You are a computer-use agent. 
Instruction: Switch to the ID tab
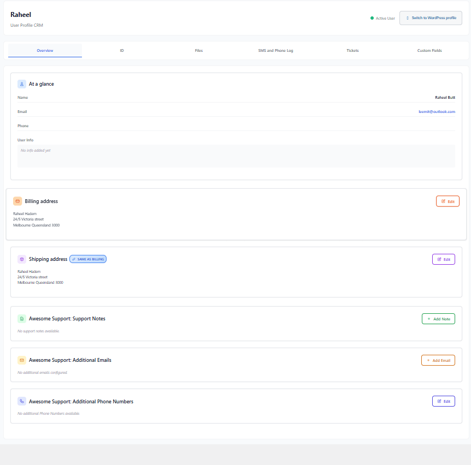tap(122, 51)
